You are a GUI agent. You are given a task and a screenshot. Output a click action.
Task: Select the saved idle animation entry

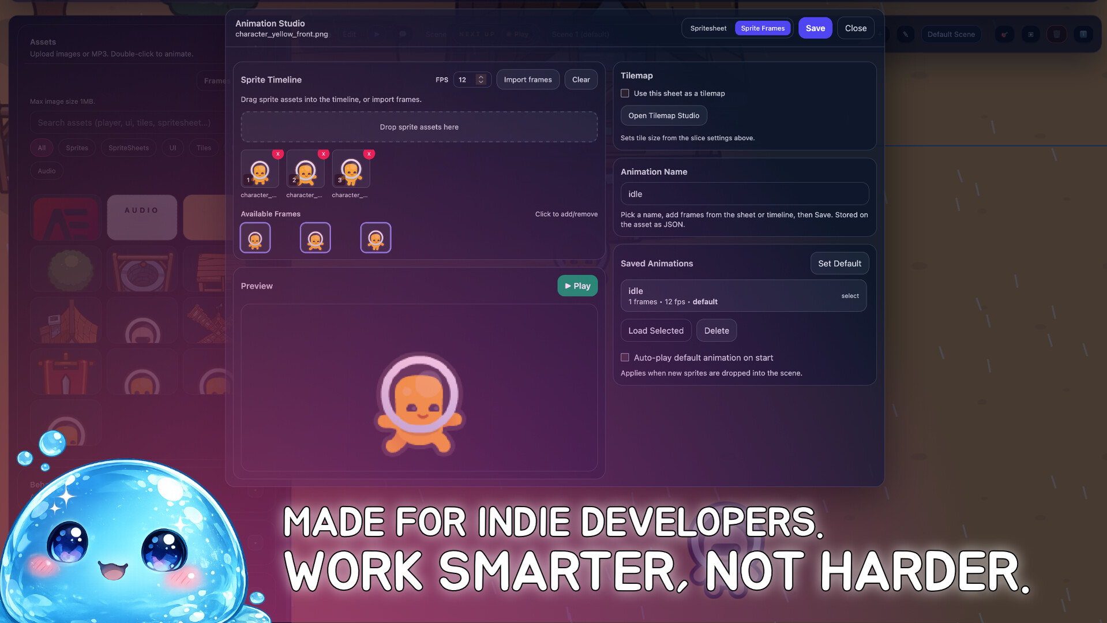tap(743, 296)
